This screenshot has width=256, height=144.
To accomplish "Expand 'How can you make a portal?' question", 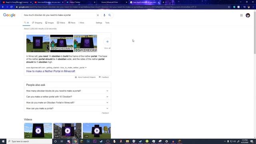I will pos(67,108).
